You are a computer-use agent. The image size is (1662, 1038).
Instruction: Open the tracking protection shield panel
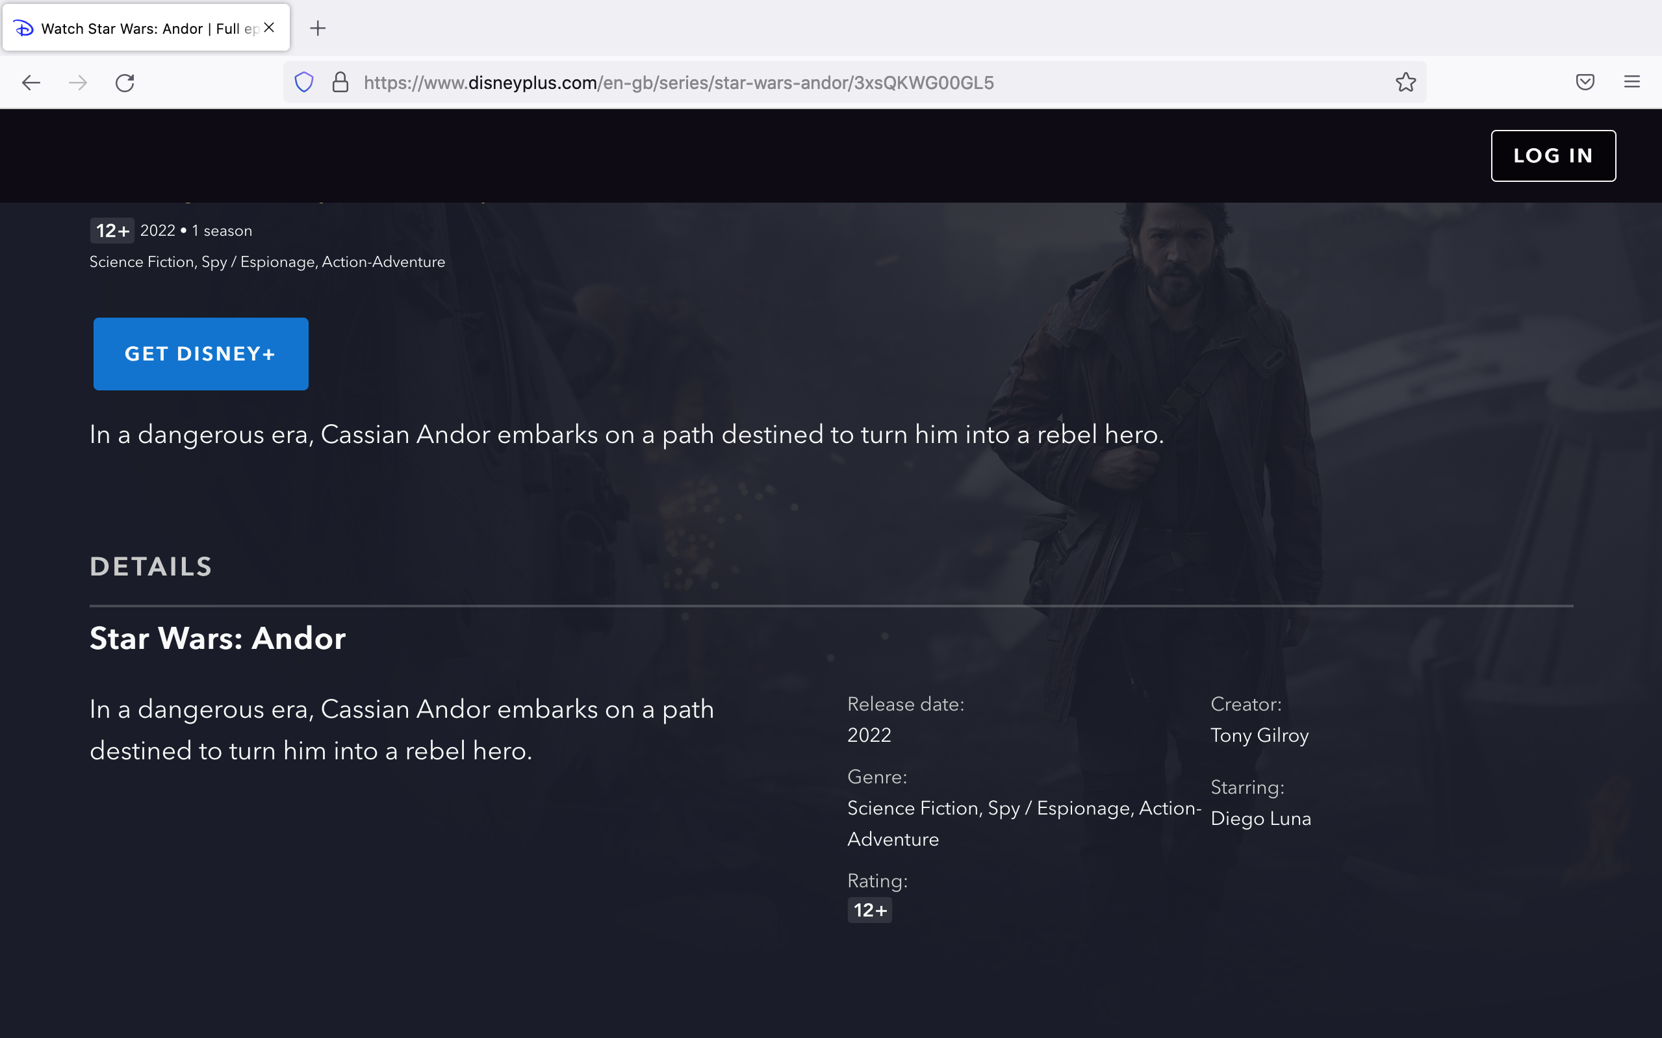coord(304,82)
